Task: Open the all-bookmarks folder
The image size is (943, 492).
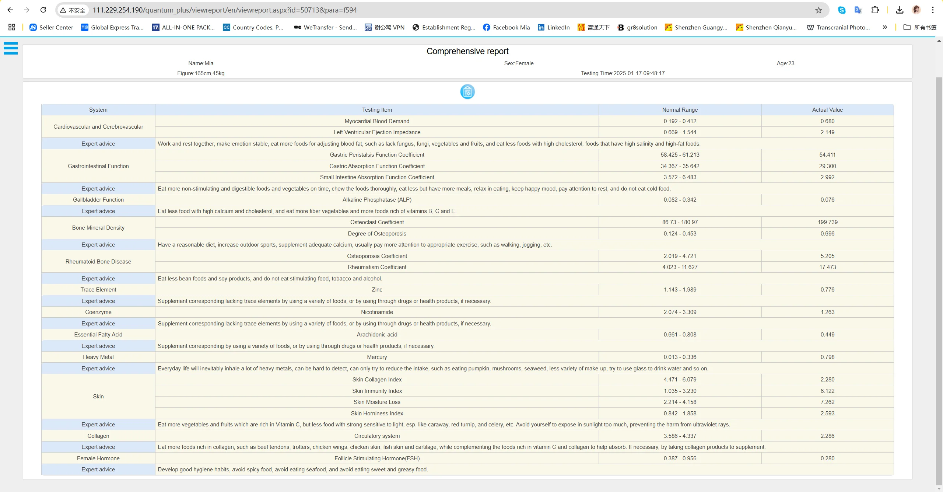Action: click(920, 27)
